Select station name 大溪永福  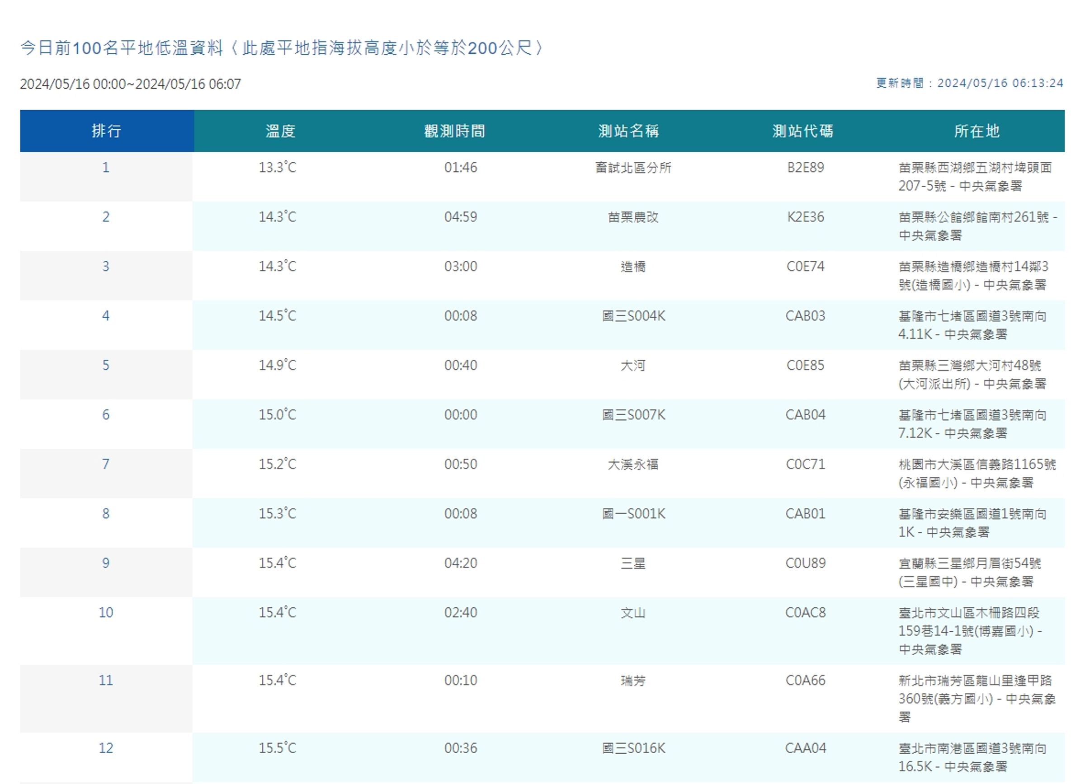point(633,465)
